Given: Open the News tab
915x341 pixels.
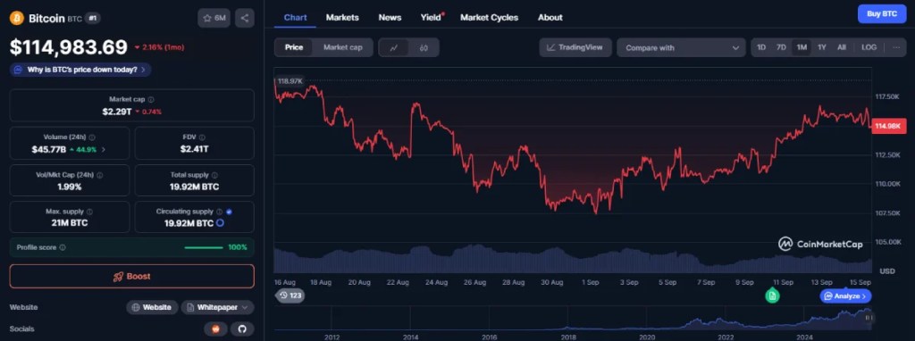Looking at the screenshot, I should [390, 18].
